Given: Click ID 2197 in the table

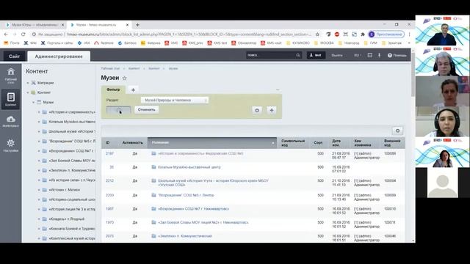Looking at the screenshot, I should click(x=109, y=153).
